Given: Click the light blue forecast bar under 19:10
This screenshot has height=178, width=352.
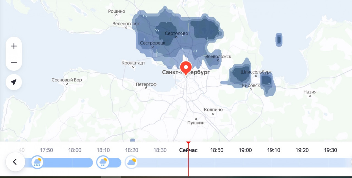Looking at the screenshot, I should 274,163.
